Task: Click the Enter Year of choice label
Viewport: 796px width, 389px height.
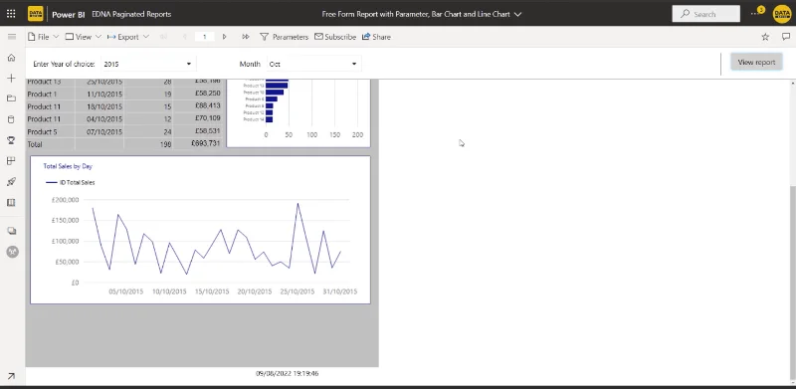Action: 64,64
